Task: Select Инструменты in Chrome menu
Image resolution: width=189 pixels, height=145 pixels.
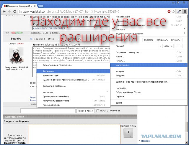Action: [149, 65]
